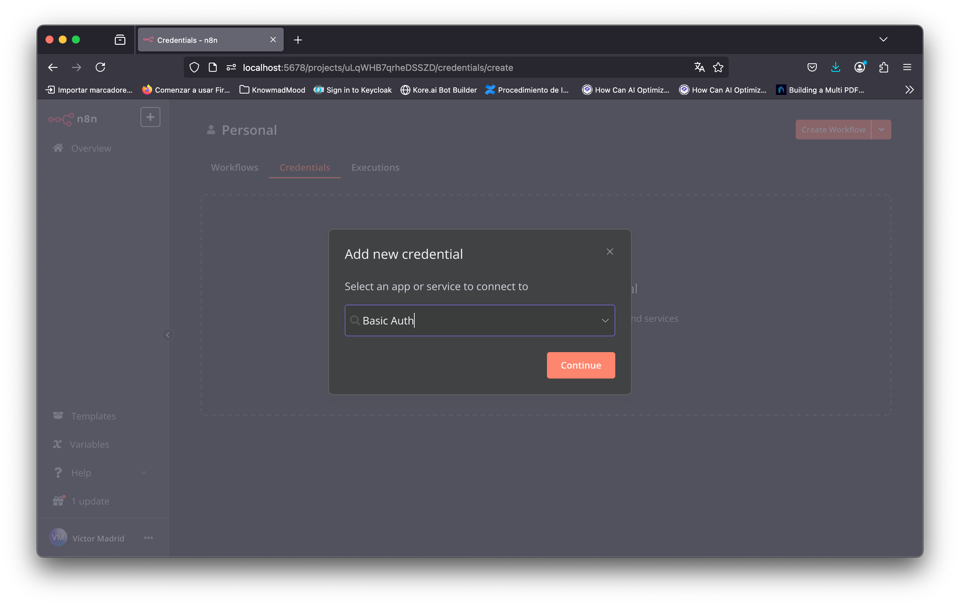Open the list all tabs dropdown arrow
Screen dimensions: 960x606
[x=883, y=39]
